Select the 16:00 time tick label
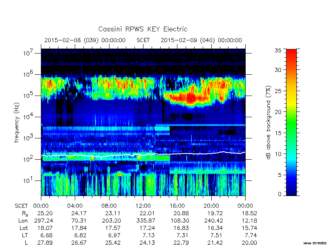 [177, 206]
